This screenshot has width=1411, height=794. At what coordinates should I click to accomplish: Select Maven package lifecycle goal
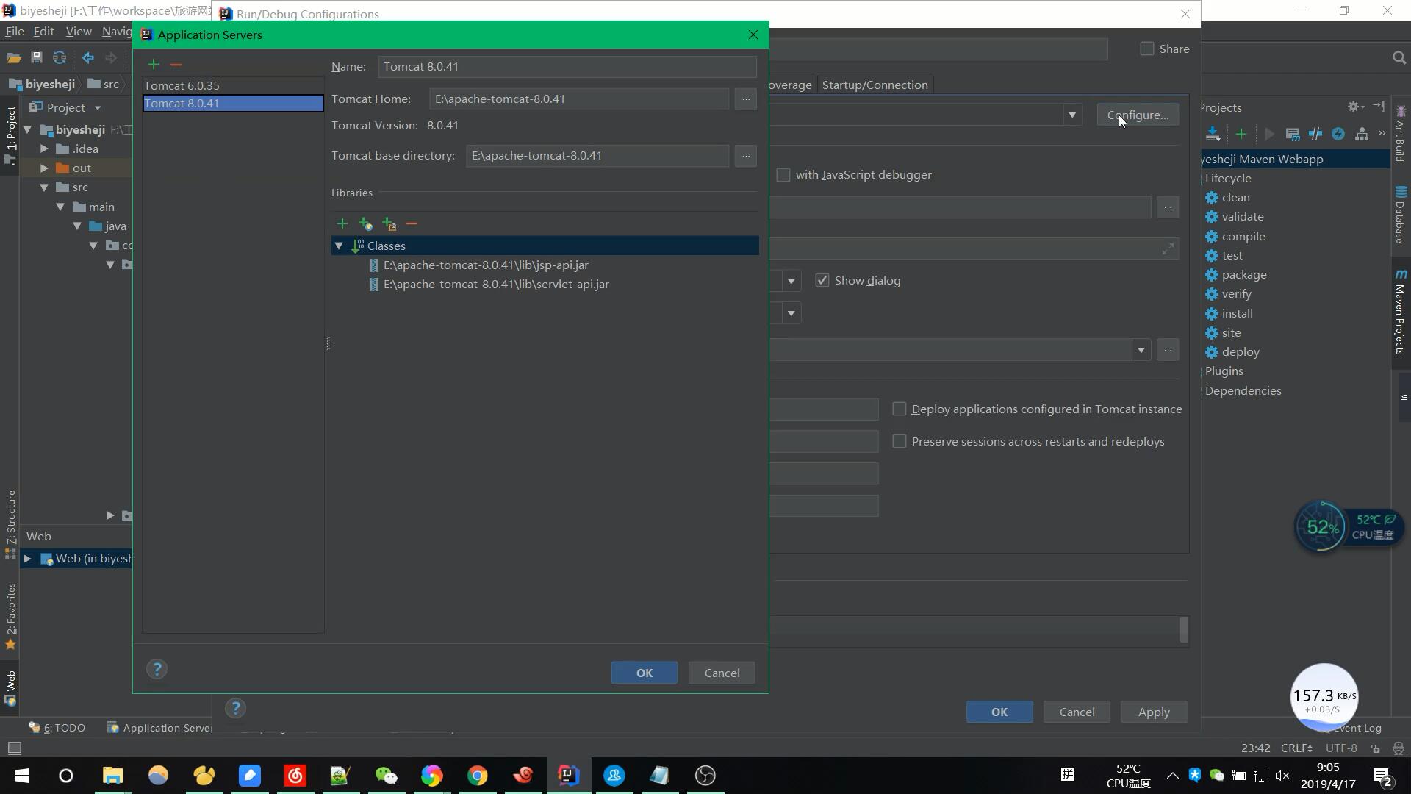1243,275
